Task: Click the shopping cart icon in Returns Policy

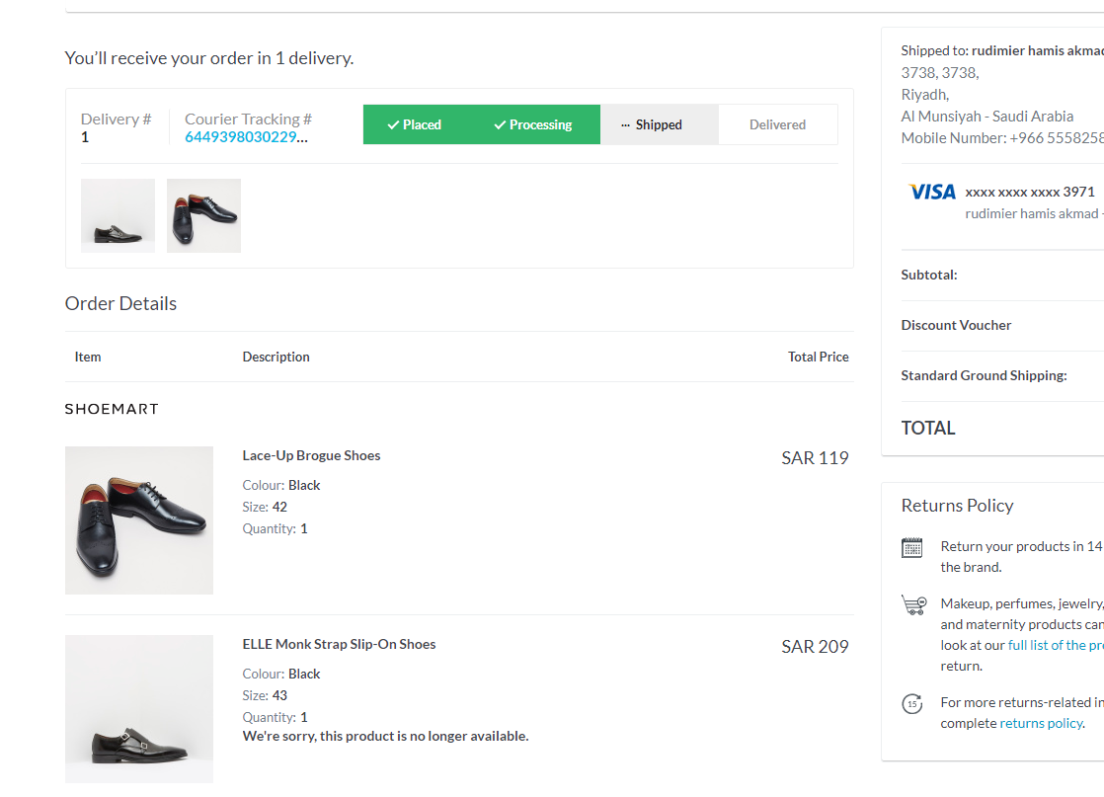Action: (x=913, y=604)
